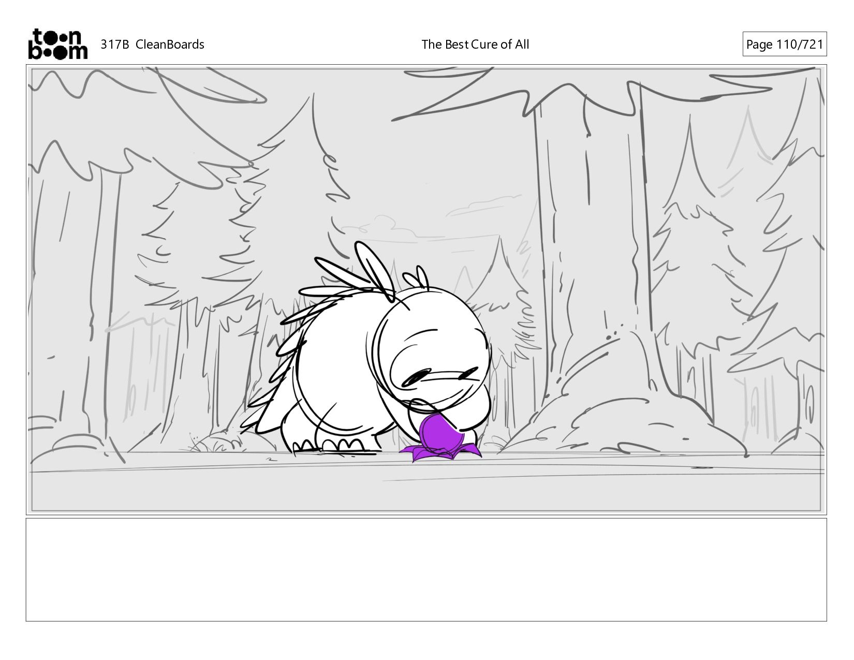Click the storyboard panel drawing
The height and width of the screenshot is (660, 854).
[x=426, y=290]
